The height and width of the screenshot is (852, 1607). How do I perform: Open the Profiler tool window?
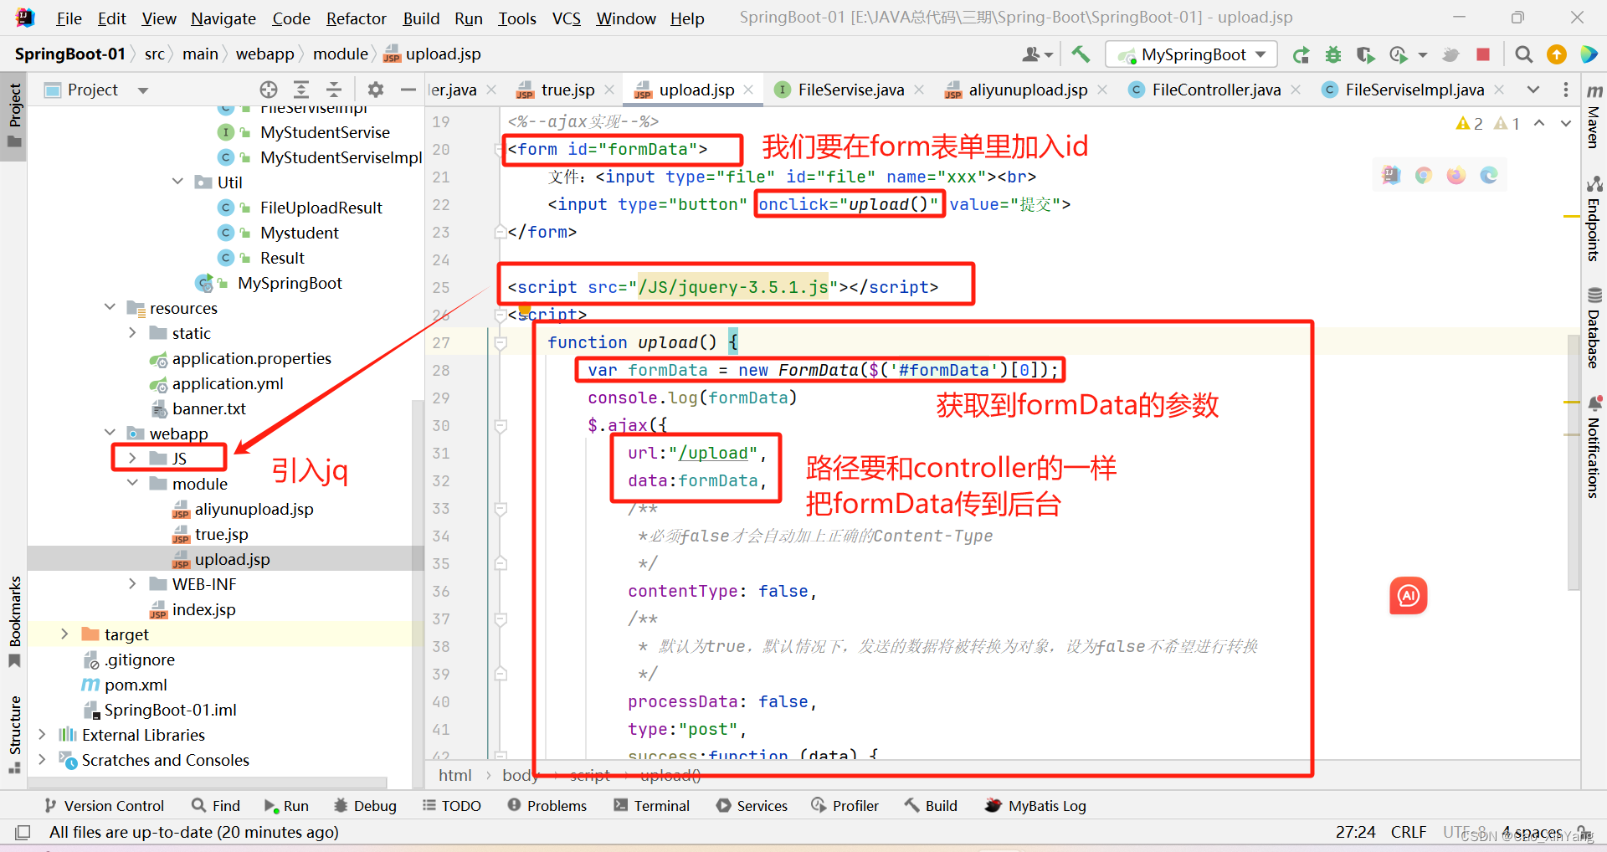[845, 805]
